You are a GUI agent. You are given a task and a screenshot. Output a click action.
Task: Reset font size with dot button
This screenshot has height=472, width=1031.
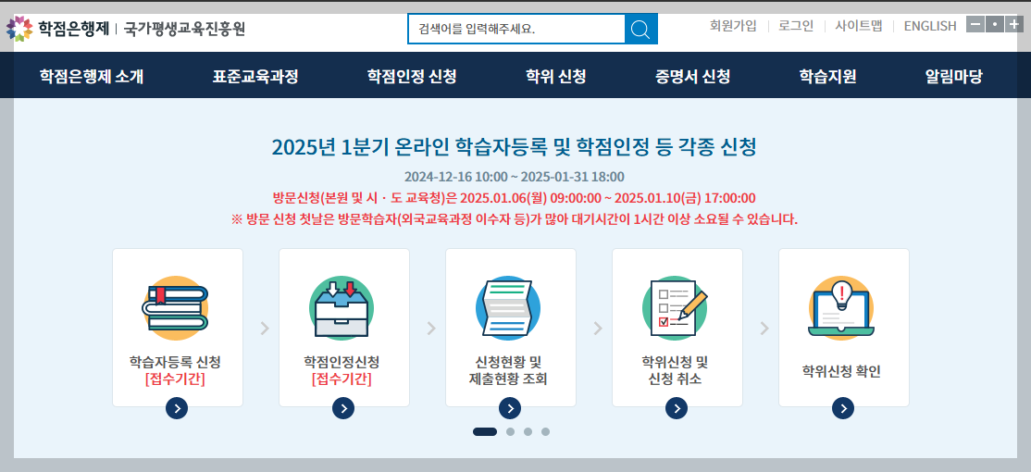pyautogui.click(x=994, y=24)
